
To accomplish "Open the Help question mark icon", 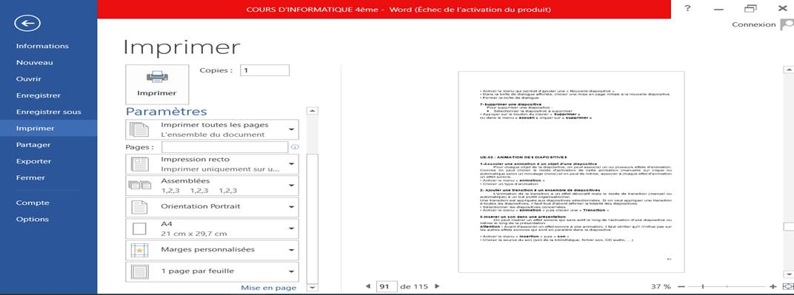I will pos(687,8).
